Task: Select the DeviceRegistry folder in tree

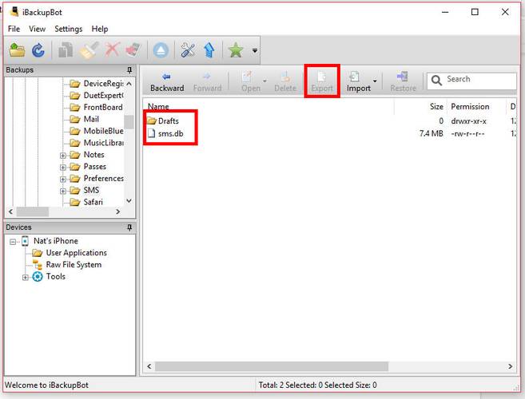Action: pos(97,83)
